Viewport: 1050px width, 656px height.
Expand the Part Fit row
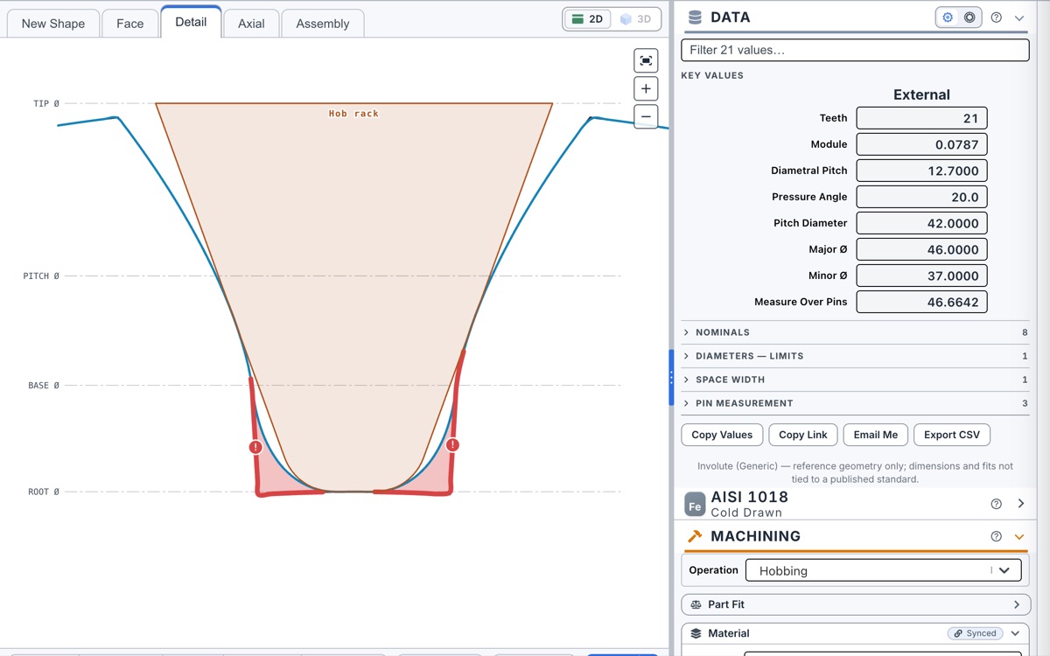click(x=855, y=604)
